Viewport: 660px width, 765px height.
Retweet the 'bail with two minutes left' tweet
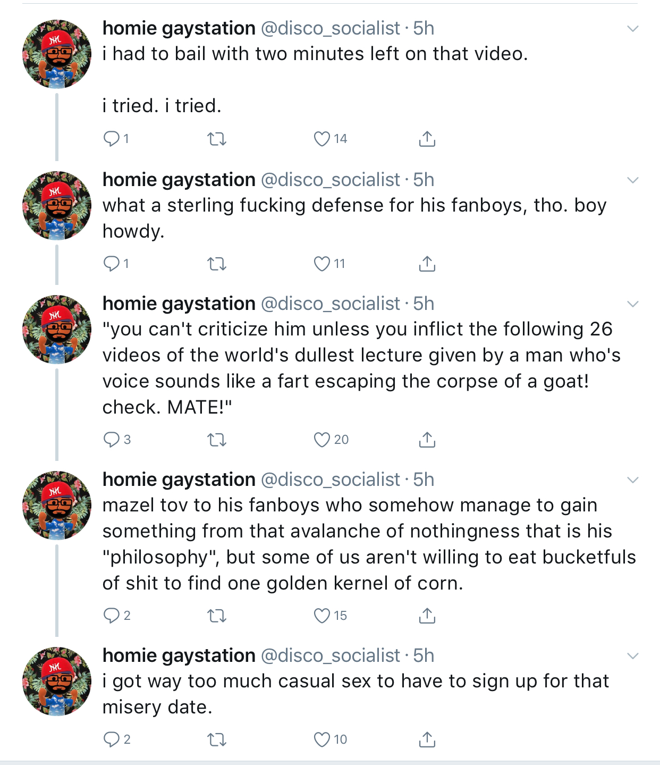click(216, 139)
